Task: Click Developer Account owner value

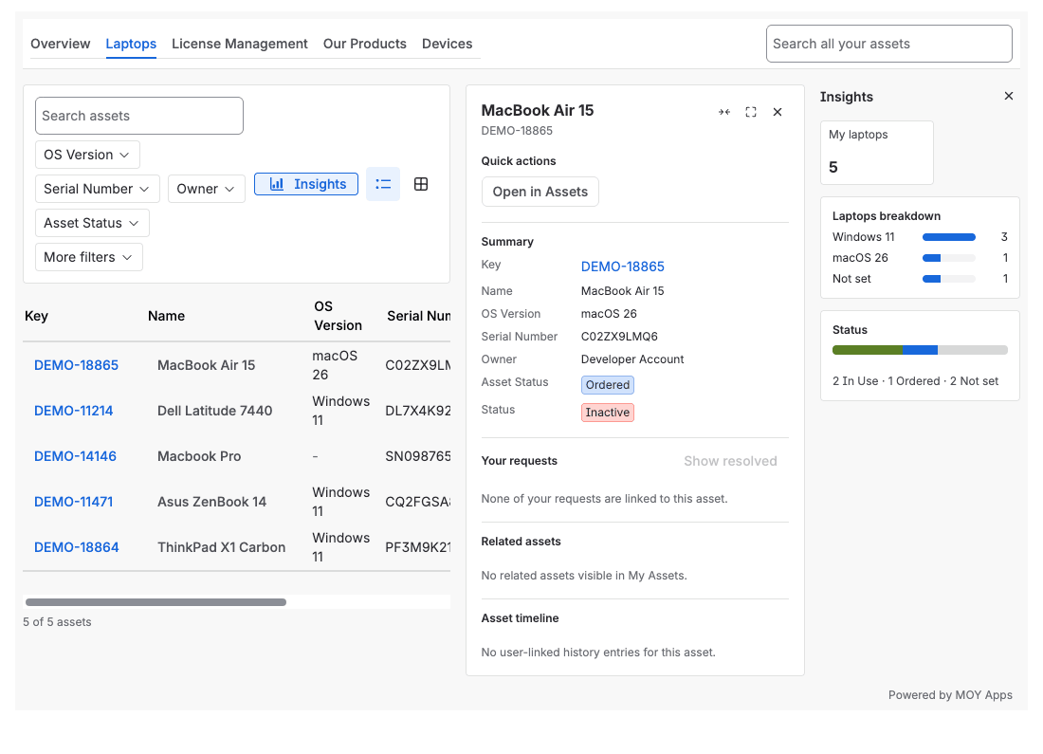Action: (631, 359)
